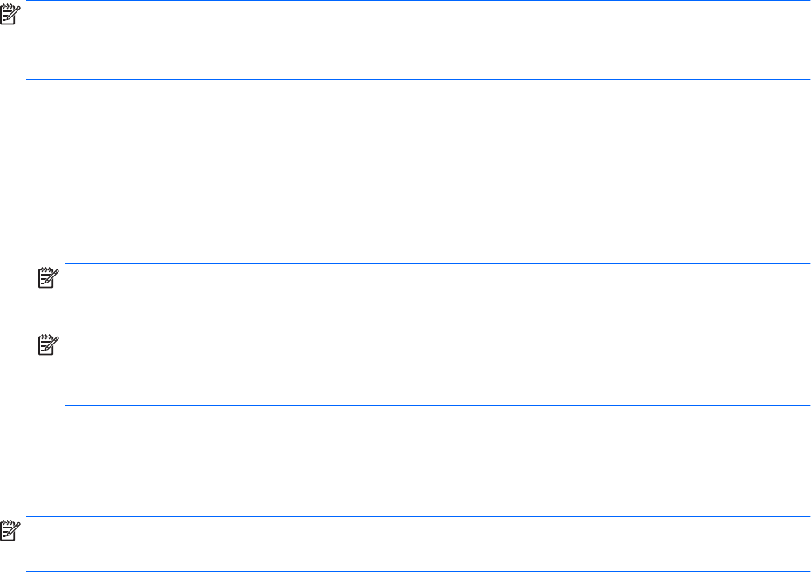Image resolution: width=811 pixels, height=572 pixels.
Task: Click the blue rule closing the first note
Action: click(419, 80)
